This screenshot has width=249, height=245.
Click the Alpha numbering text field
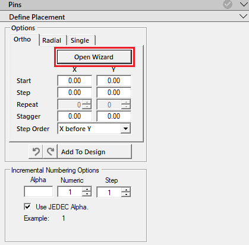pos(39,192)
